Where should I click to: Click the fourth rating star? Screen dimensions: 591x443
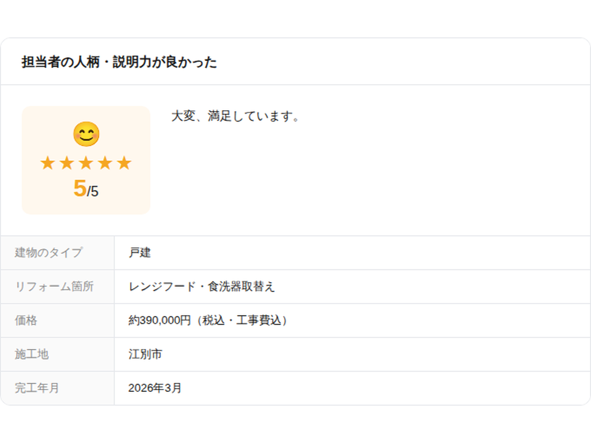pyautogui.click(x=105, y=163)
